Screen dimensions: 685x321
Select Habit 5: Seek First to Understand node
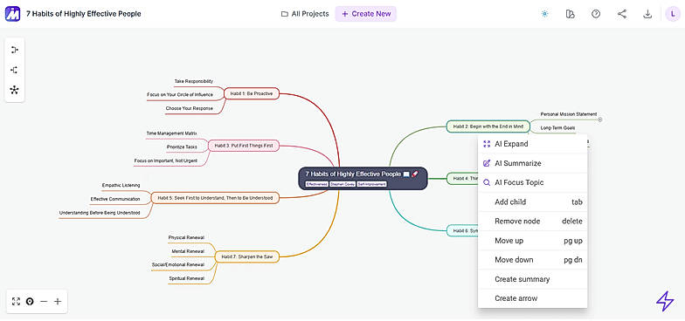[x=215, y=197]
